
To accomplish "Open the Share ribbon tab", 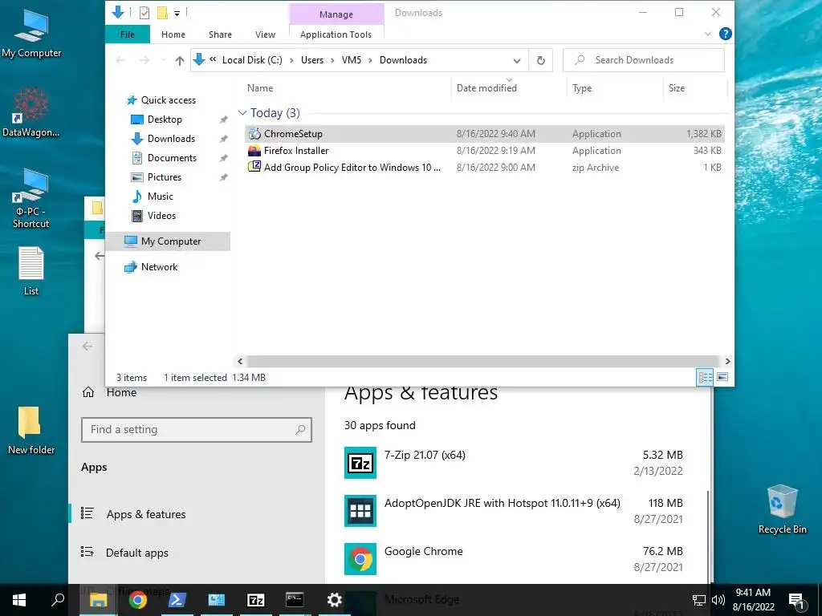I will [x=220, y=34].
